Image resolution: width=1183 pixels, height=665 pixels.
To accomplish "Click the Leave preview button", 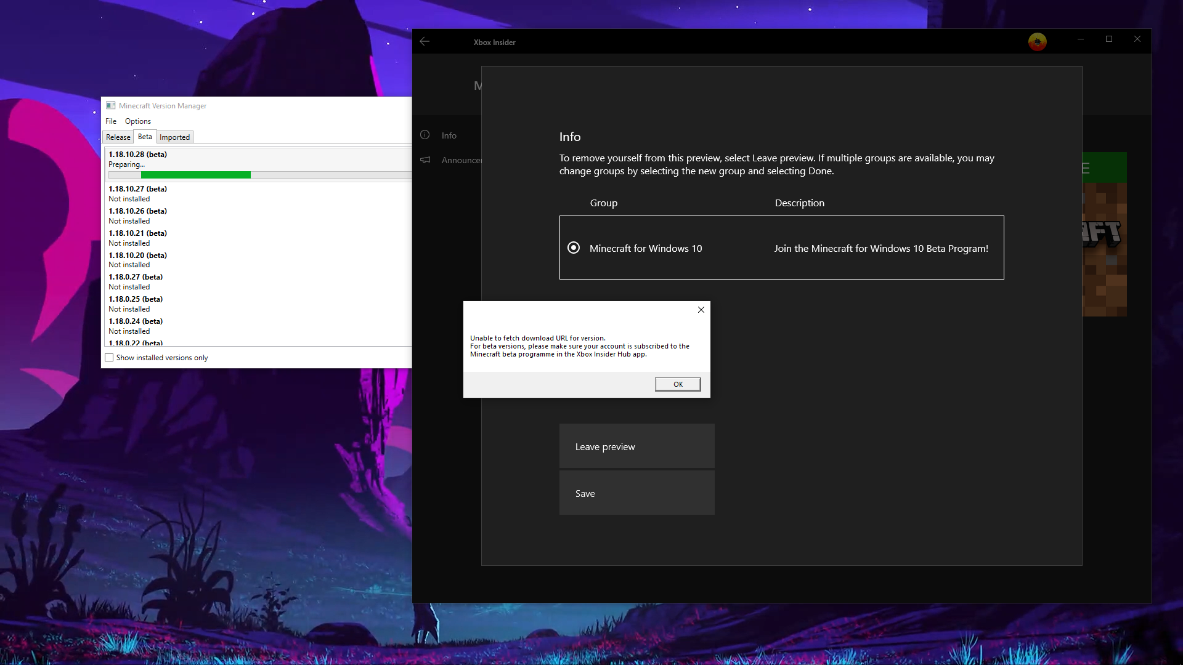I will (x=636, y=446).
